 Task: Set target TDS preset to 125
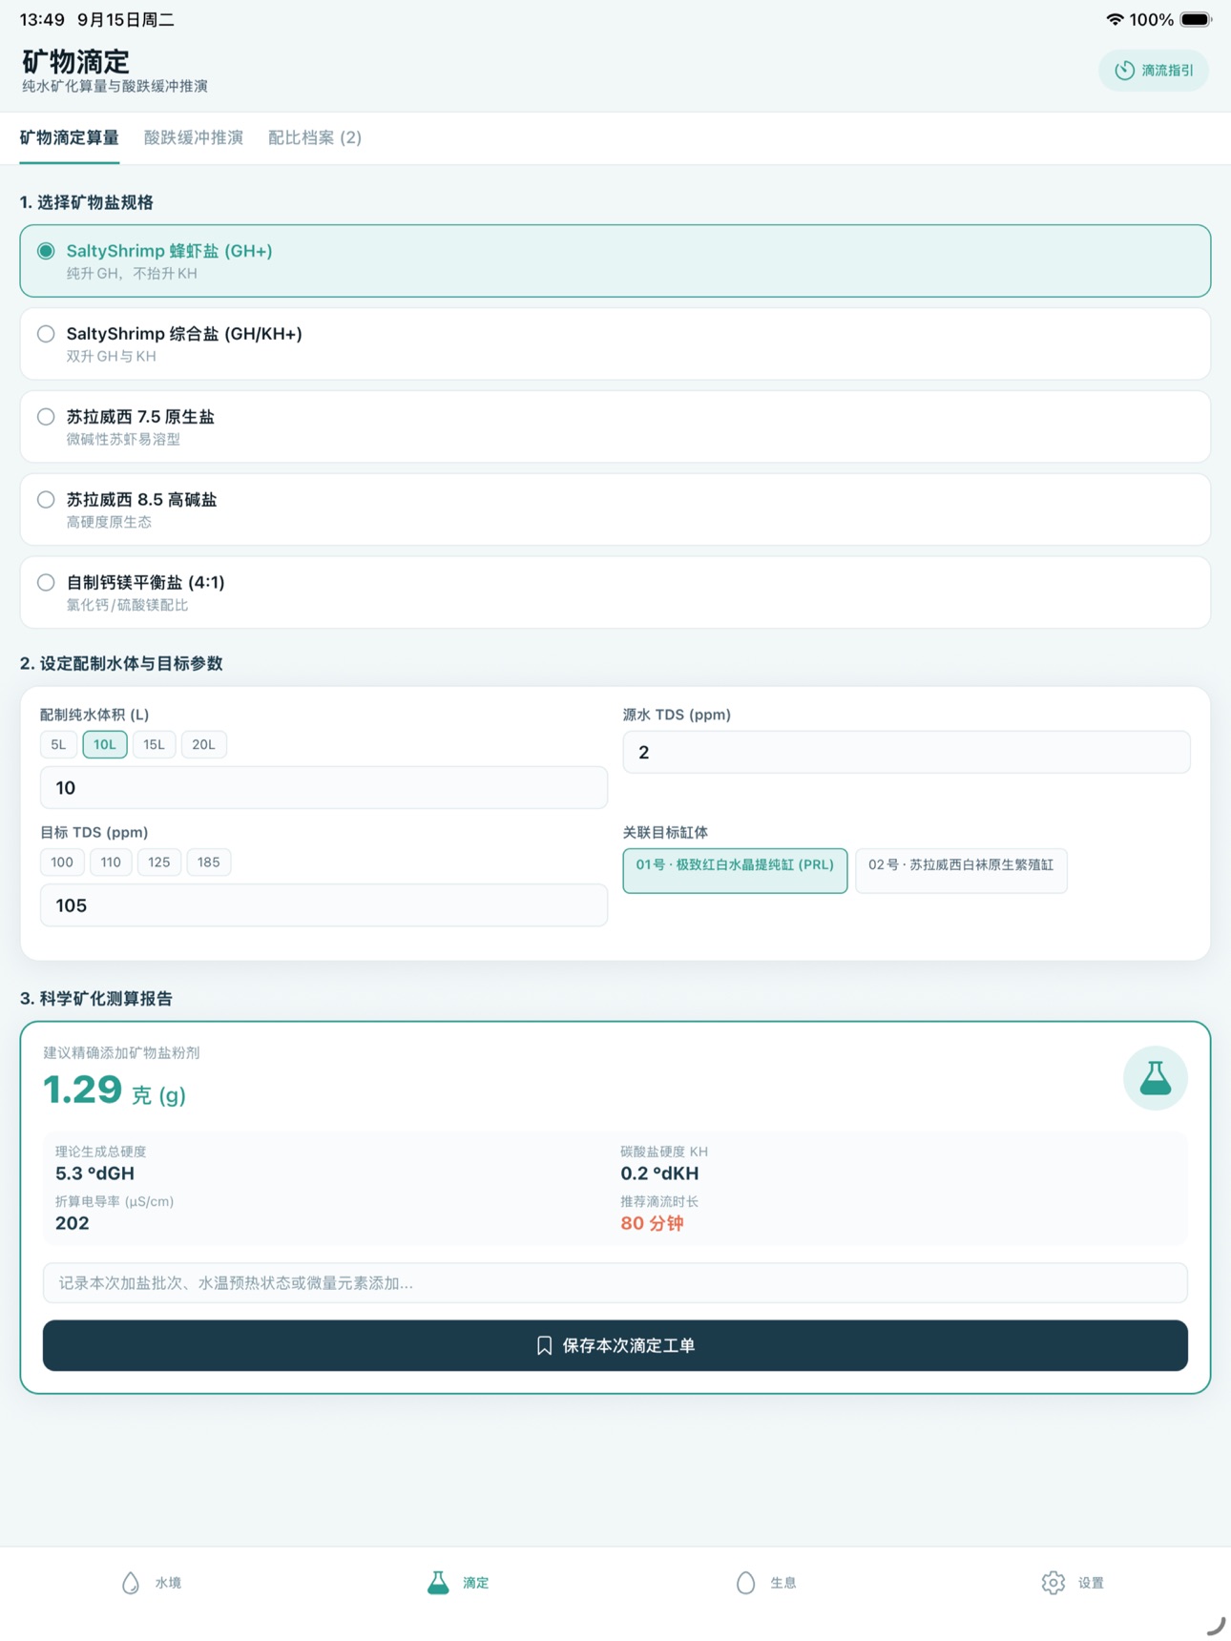point(158,862)
